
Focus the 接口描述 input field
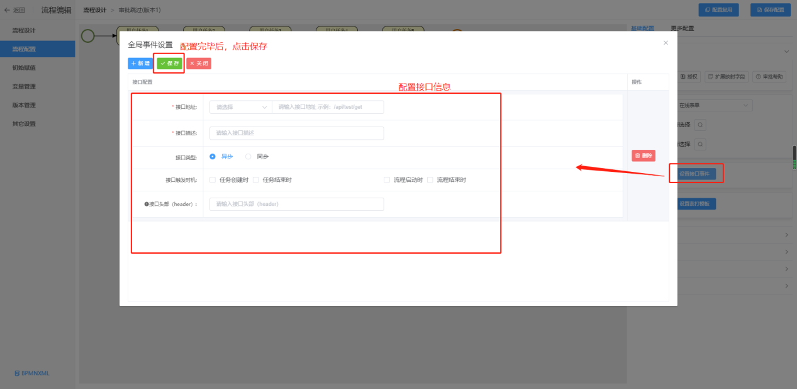pos(296,133)
